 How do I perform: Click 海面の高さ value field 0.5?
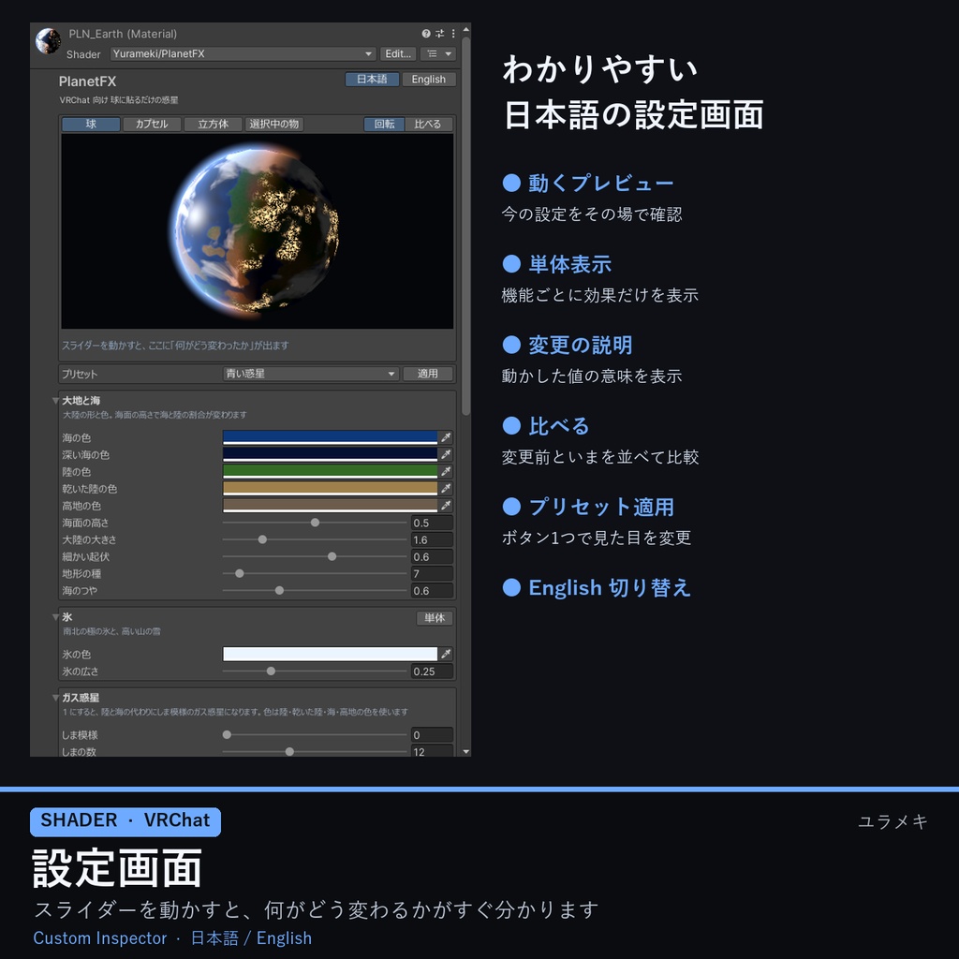pyautogui.click(x=432, y=523)
